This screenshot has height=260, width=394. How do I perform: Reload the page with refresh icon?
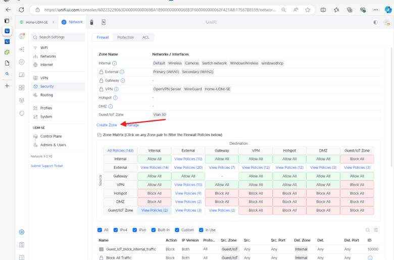tap(22, 10)
